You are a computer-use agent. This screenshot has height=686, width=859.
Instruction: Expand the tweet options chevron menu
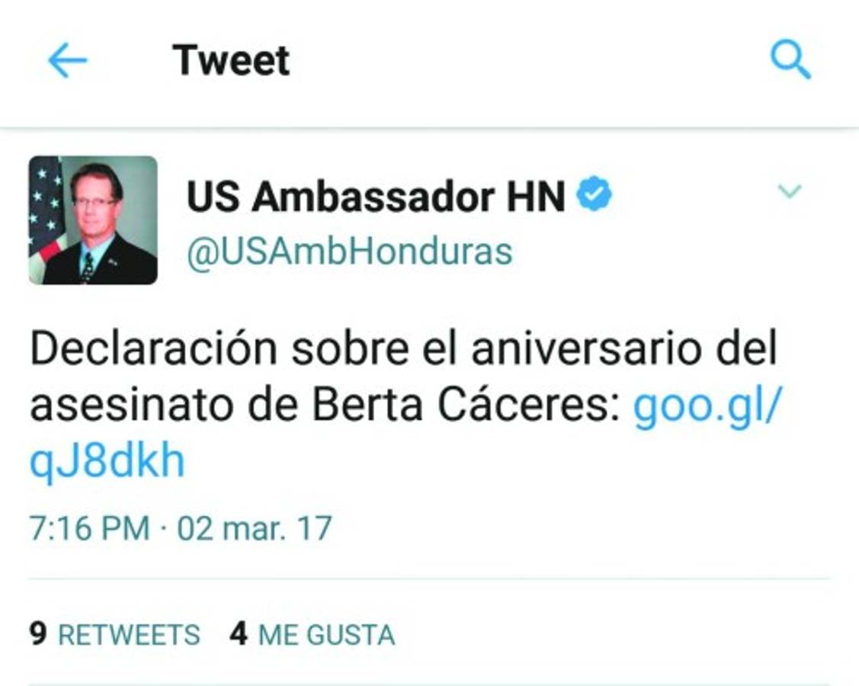click(790, 191)
